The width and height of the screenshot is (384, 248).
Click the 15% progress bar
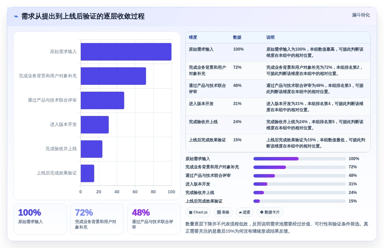click(x=299, y=201)
